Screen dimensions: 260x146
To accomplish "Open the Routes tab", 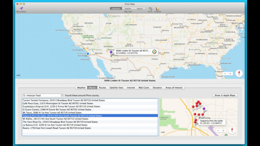I will click(103, 88).
